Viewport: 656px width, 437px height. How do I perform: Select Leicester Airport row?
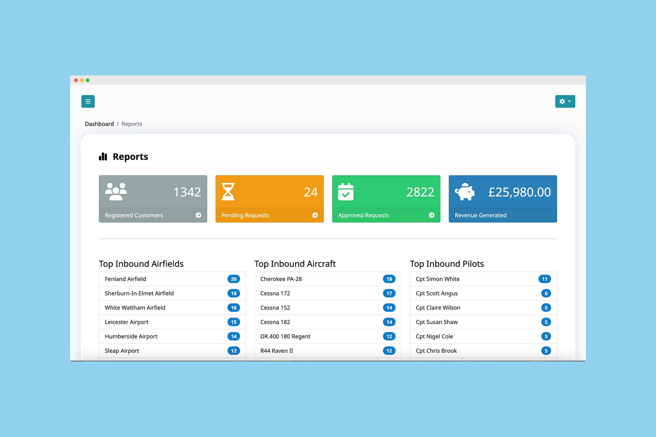tap(172, 322)
